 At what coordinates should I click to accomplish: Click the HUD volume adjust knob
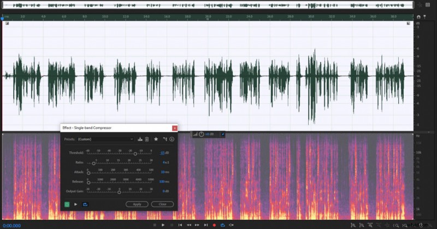(x=201, y=134)
